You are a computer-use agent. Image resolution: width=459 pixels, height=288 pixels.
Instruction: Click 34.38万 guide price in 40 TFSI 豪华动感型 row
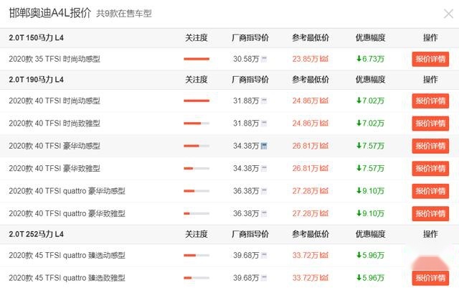[246, 146]
